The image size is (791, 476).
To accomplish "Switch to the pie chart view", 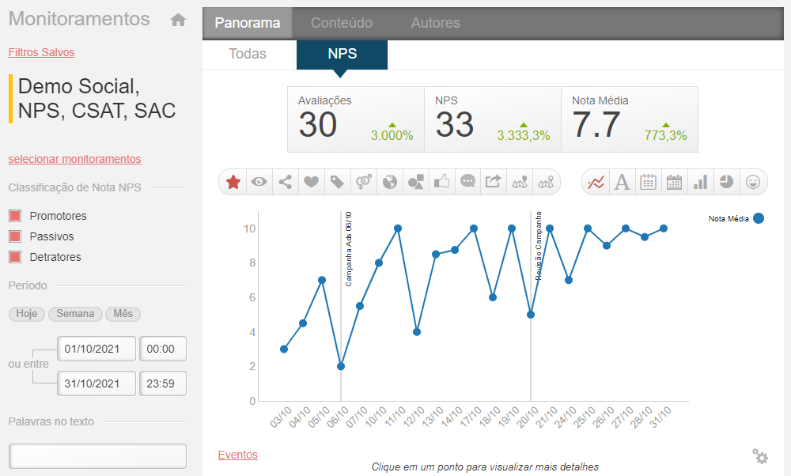I will (x=726, y=182).
